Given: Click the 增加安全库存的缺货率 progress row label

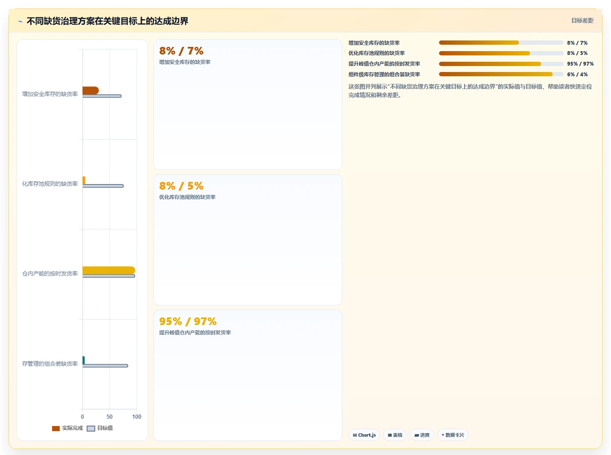Looking at the screenshot, I should point(374,43).
